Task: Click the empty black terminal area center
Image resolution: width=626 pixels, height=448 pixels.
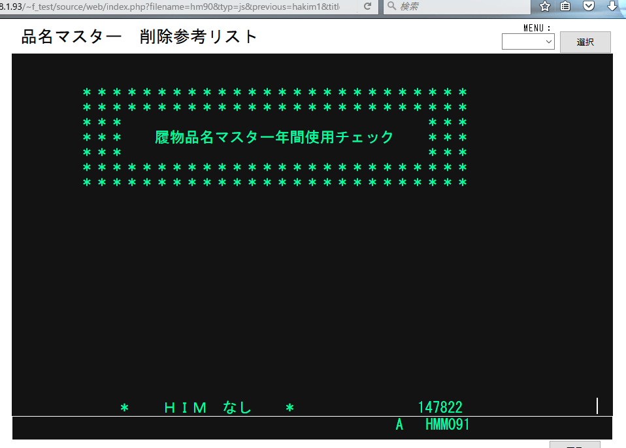Action: pos(312,287)
